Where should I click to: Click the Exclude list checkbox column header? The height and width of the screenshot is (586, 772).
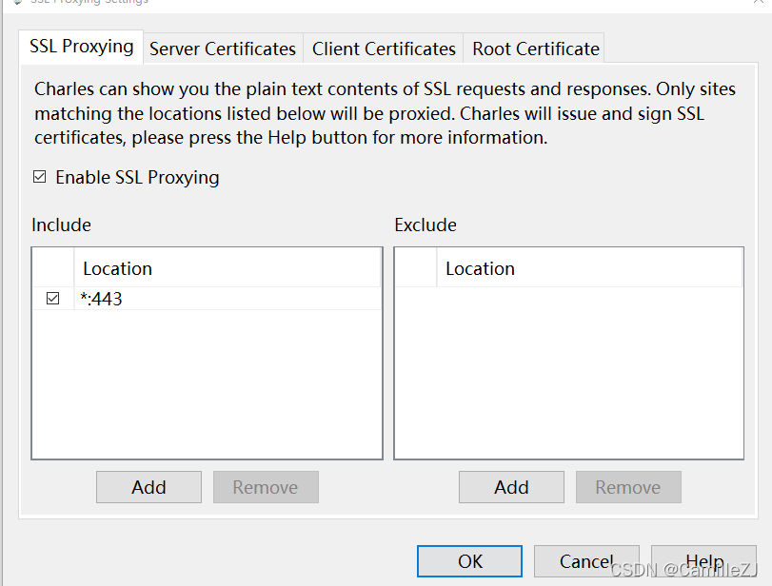click(x=416, y=268)
